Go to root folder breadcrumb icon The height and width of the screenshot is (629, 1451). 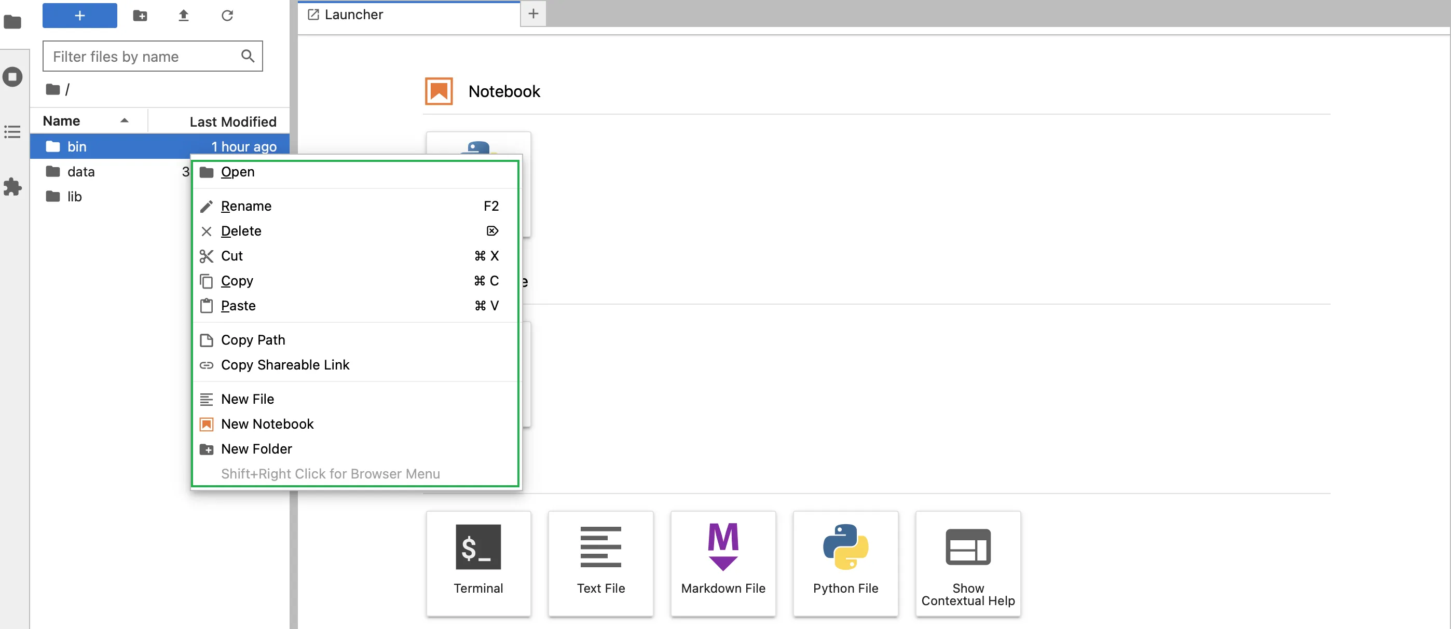[53, 90]
